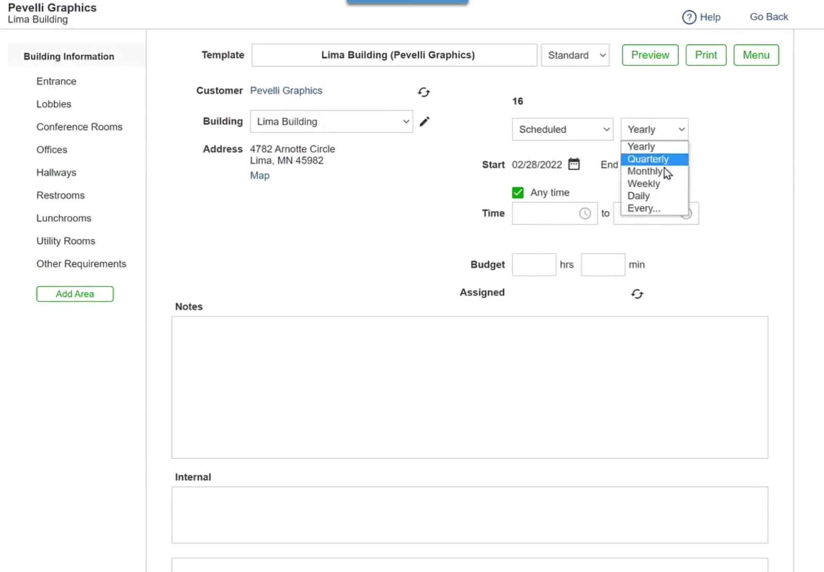Open the Map link under address
824x572 pixels.
pyautogui.click(x=260, y=175)
